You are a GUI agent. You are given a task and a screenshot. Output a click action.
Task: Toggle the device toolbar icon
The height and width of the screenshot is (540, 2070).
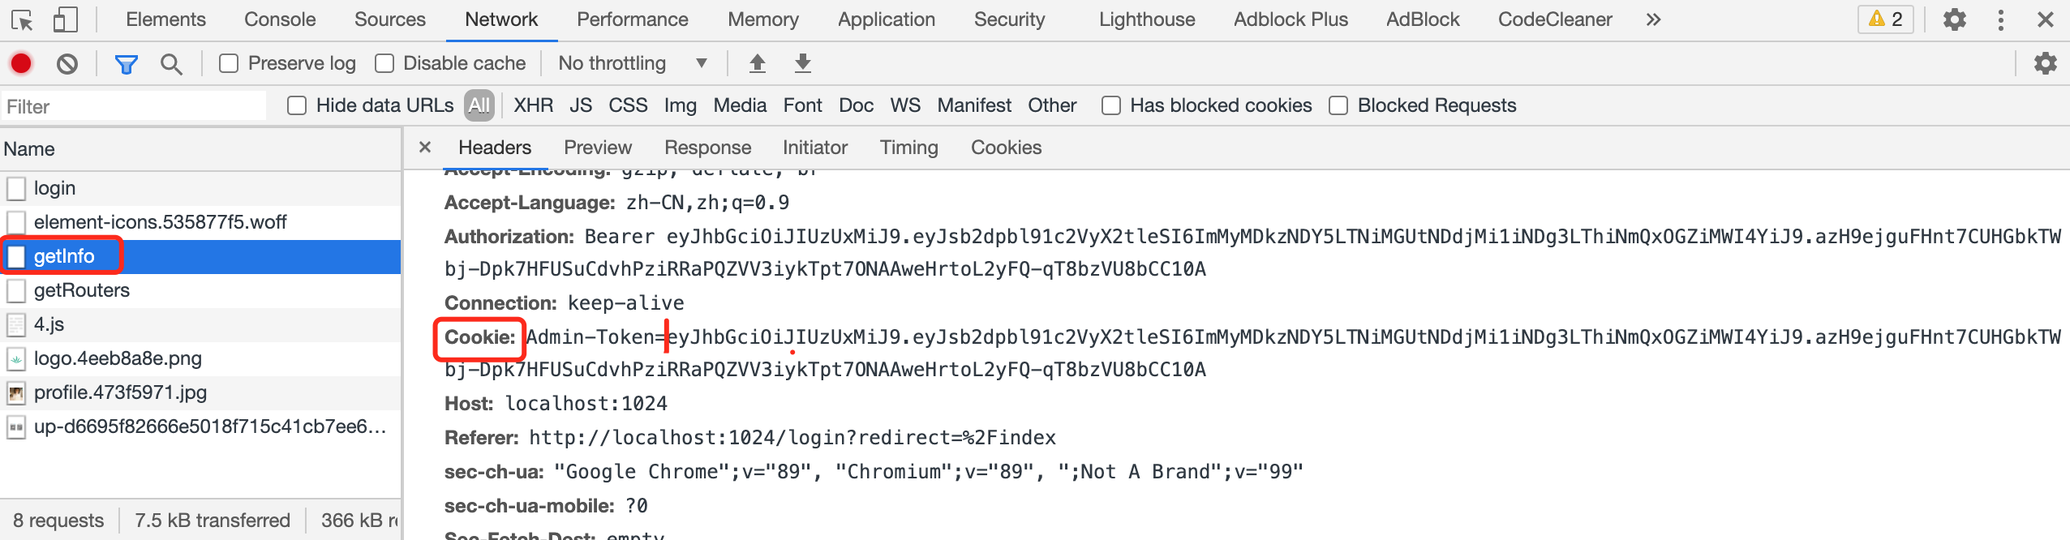coord(65,19)
